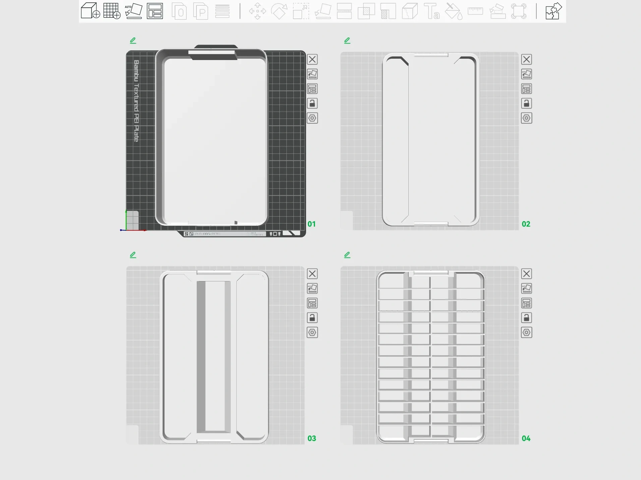
Task: Click the Auto orient toolbar icon
Action: 133,11
